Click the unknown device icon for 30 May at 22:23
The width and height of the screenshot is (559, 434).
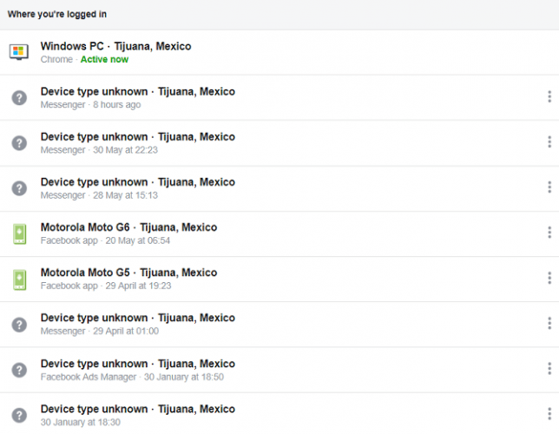coord(19,142)
